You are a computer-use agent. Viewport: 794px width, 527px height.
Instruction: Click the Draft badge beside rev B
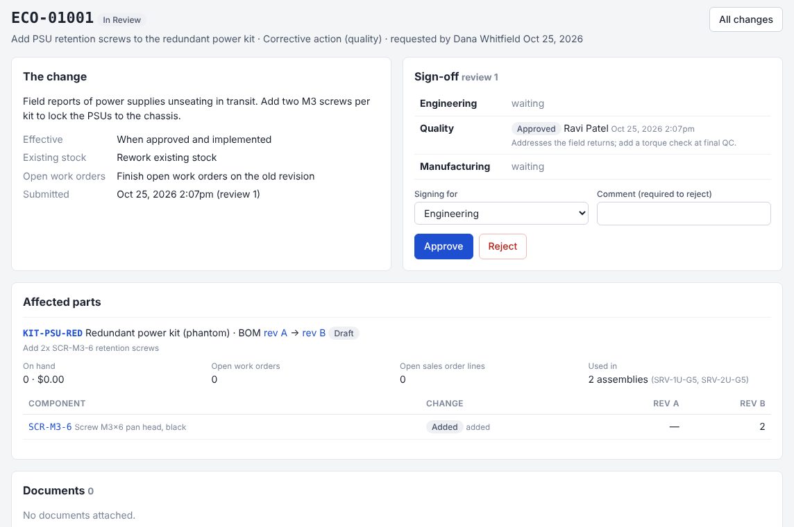pyautogui.click(x=344, y=334)
